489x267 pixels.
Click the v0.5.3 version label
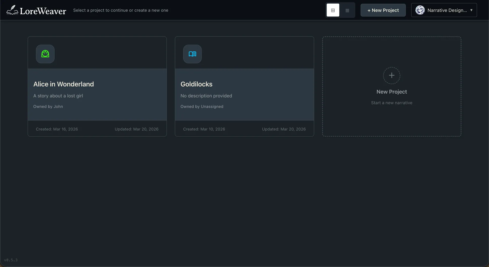point(11,260)
